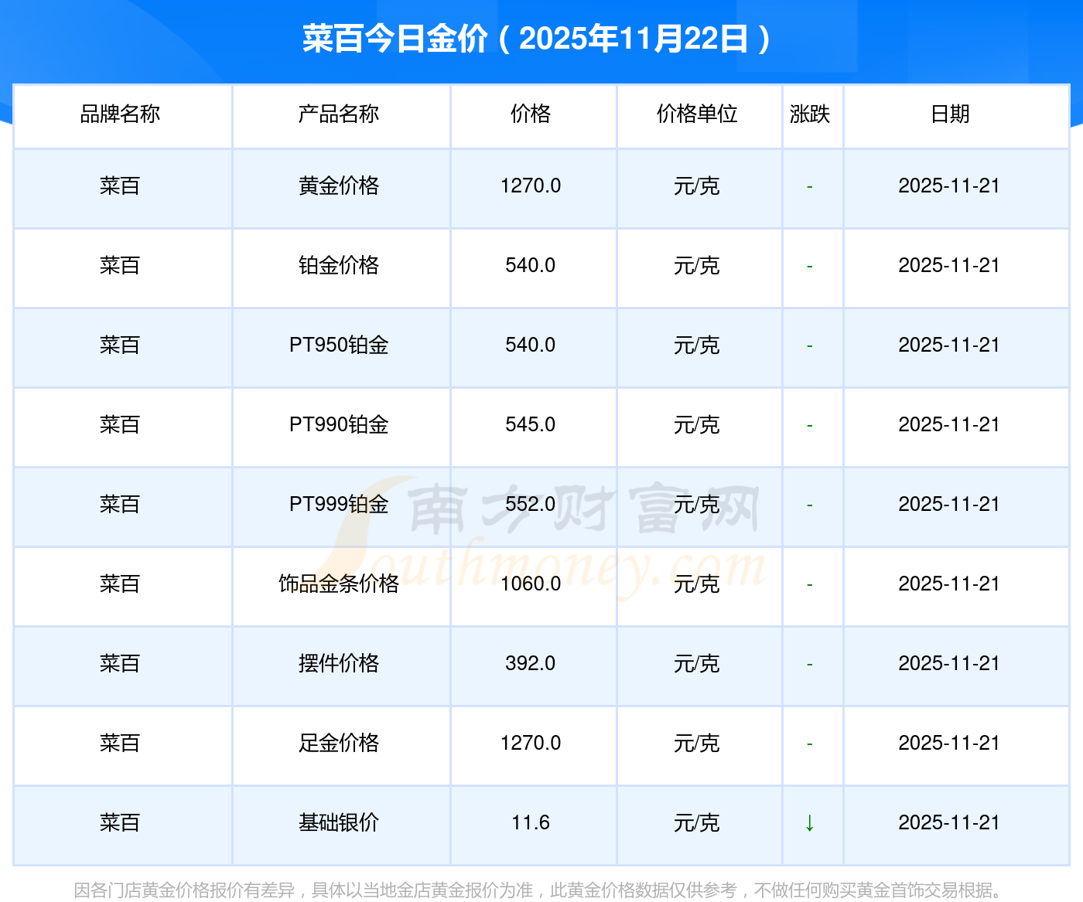This screenshot has height=902, width=1083.
Task: Click the 2025-11-21 date in PT999铂金 row
Action: click(x=949, y=504)
